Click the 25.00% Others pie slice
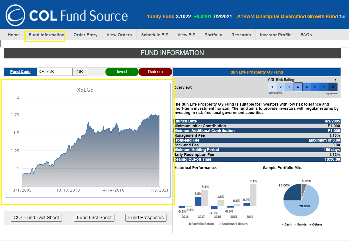349x241 pixels. [292, 192]
